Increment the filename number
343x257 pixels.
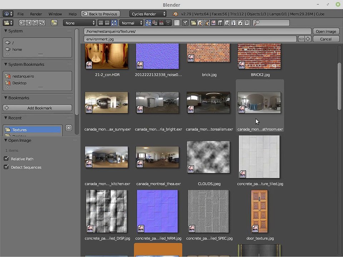[308, 39]
